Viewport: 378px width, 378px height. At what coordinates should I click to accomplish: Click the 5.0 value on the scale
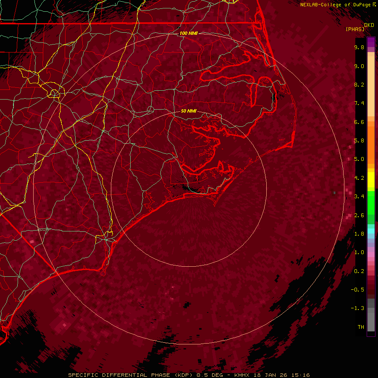359,159
